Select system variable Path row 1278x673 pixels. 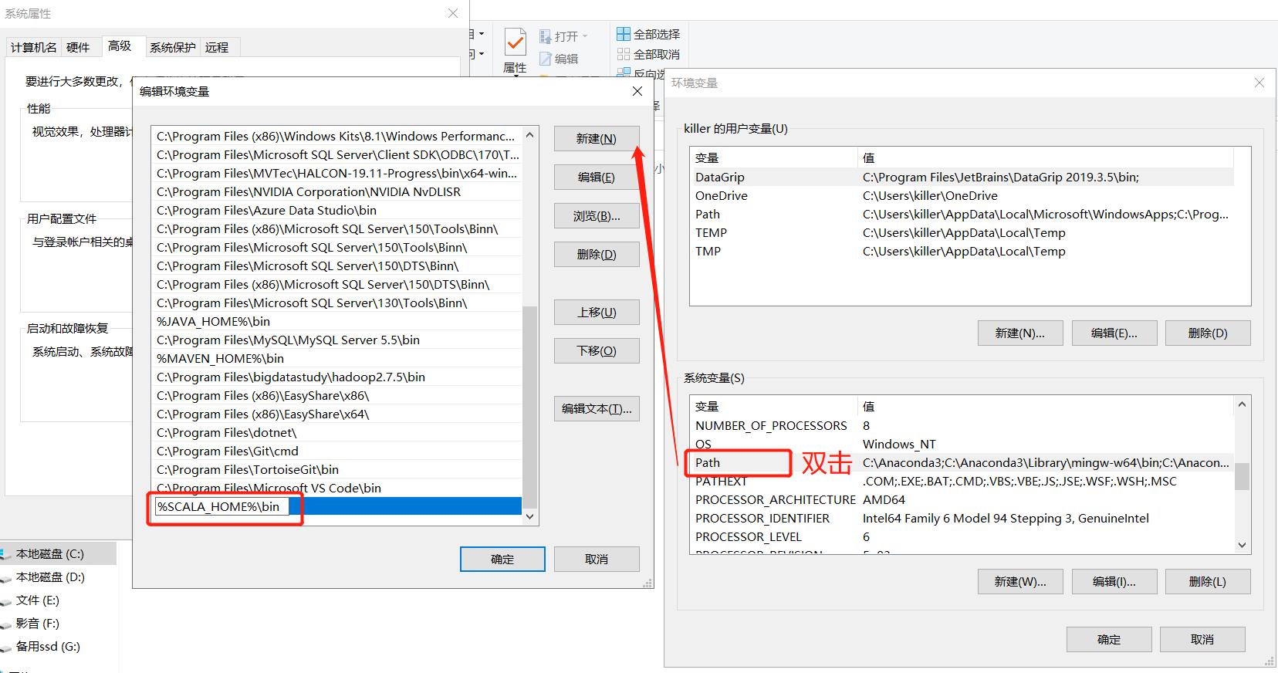(962, 463)
